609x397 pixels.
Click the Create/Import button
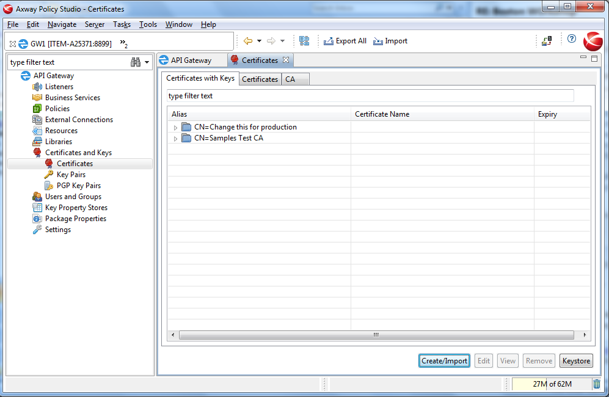pos(444,361)
